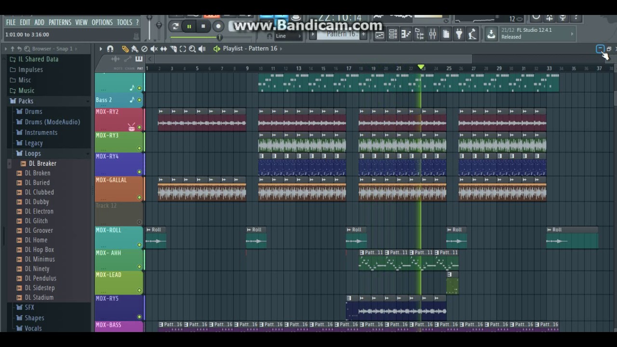Mute the MDX-GALLAL track
The width and height of the screenshot is (617, 347).
140,198
